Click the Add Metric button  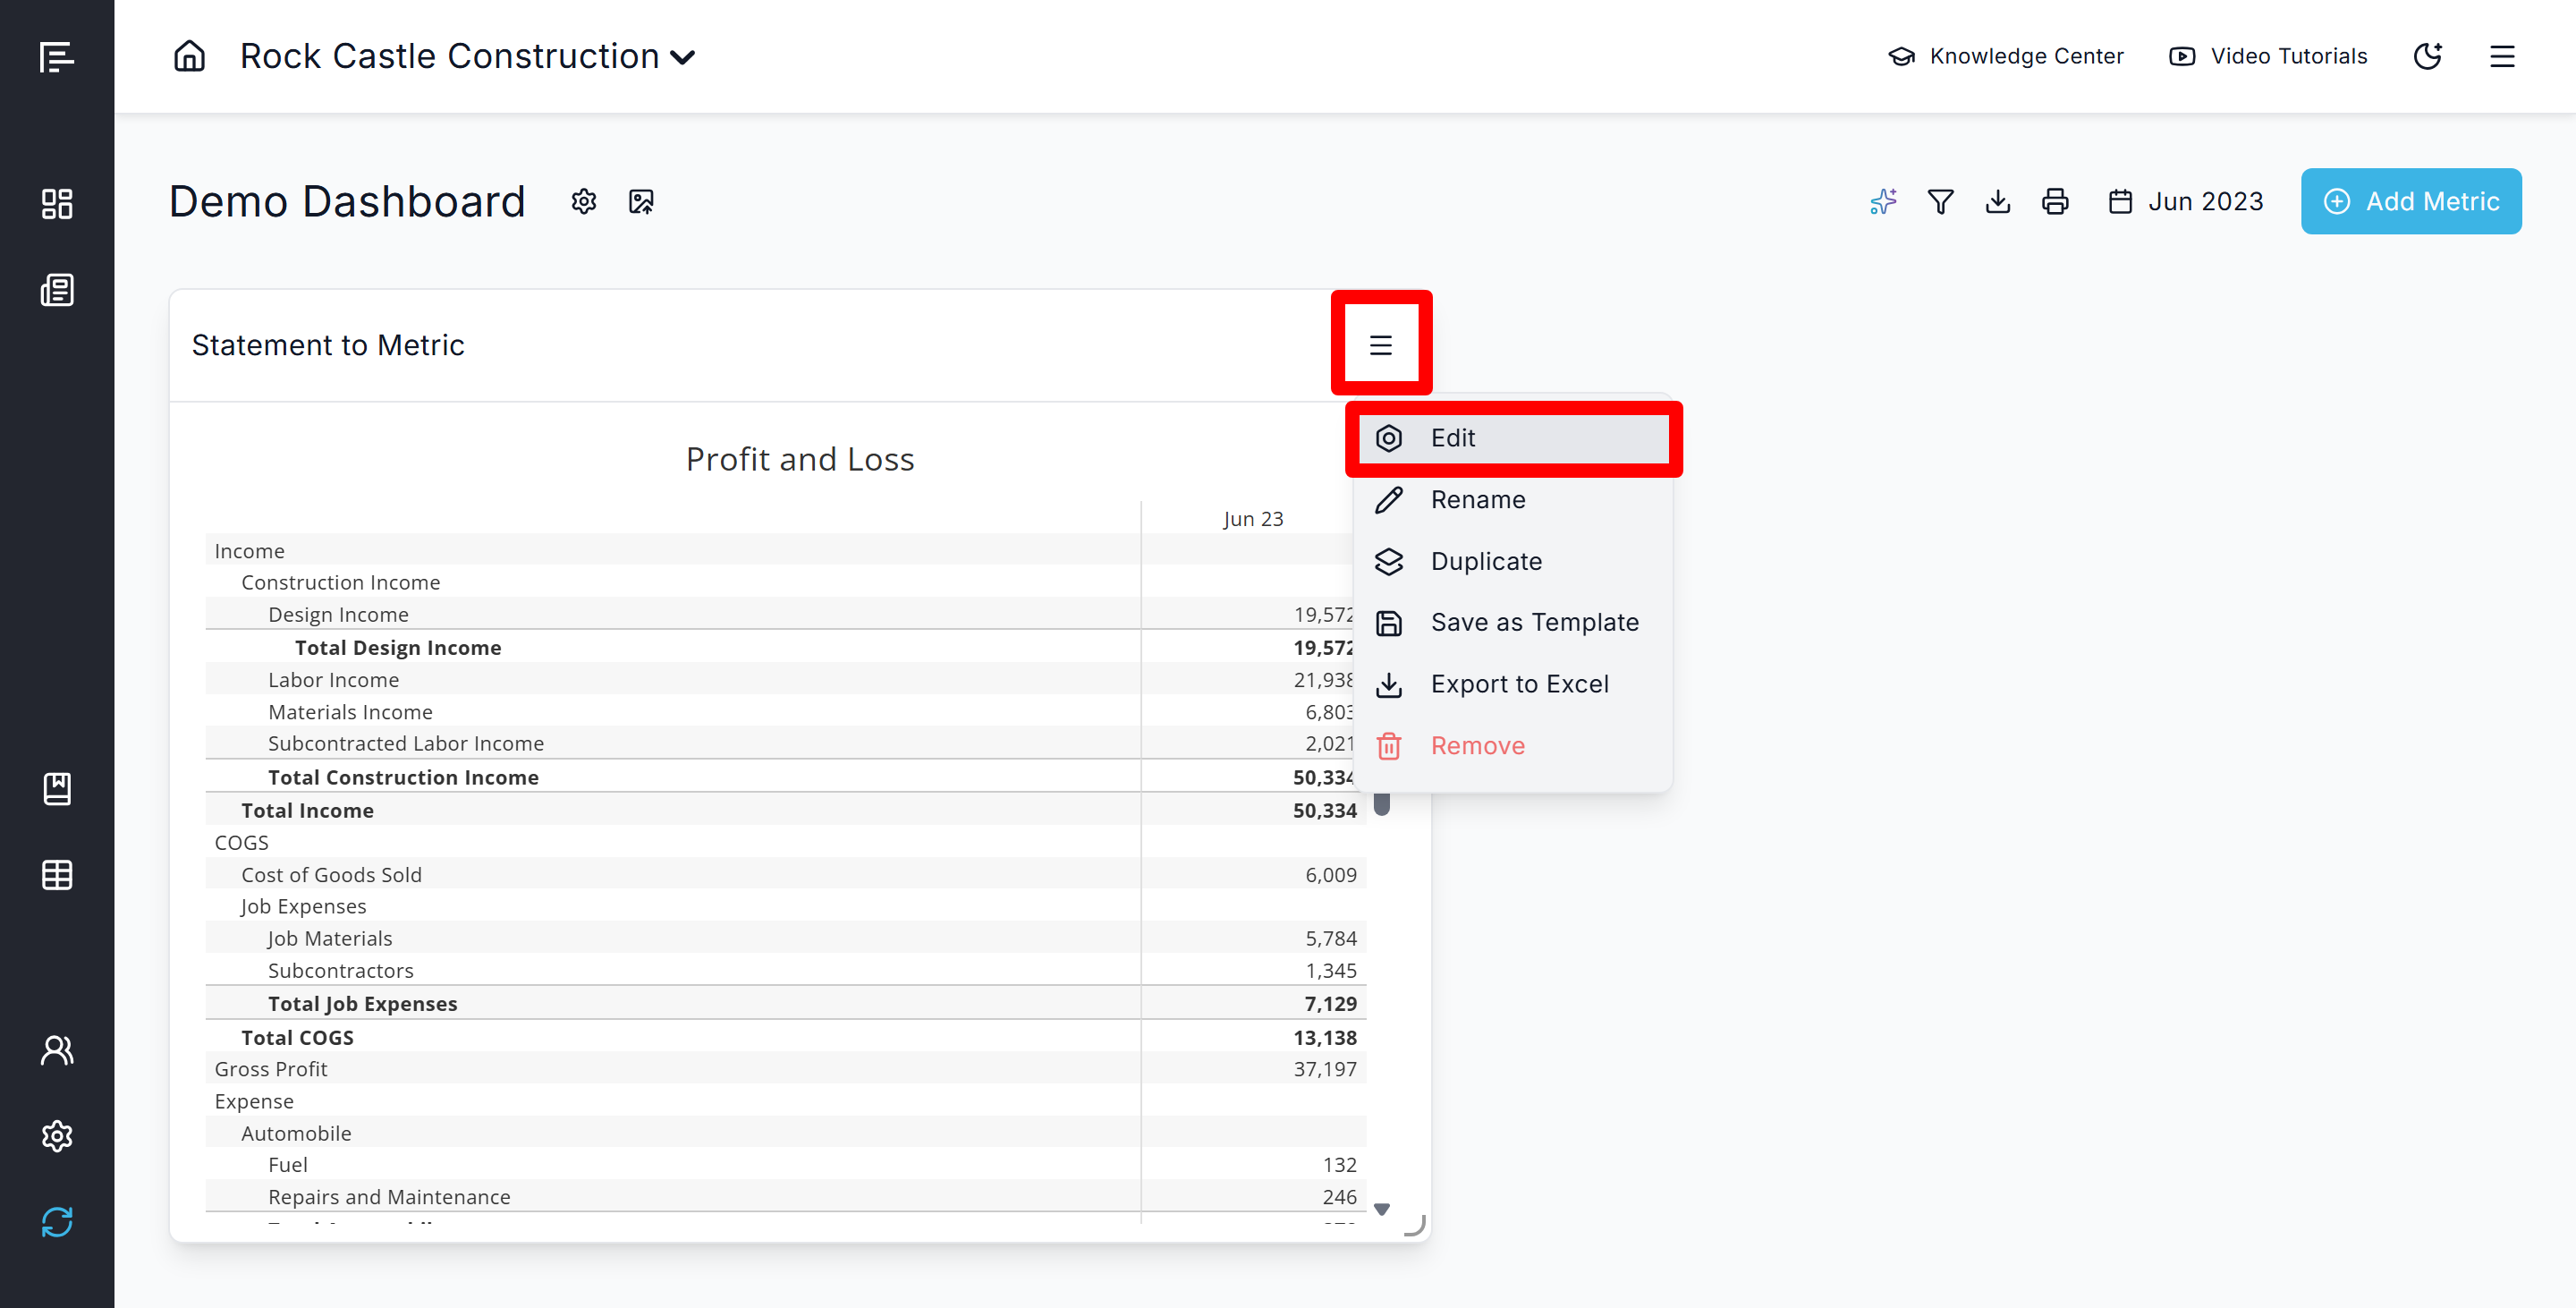click(x=2411, y=201)
